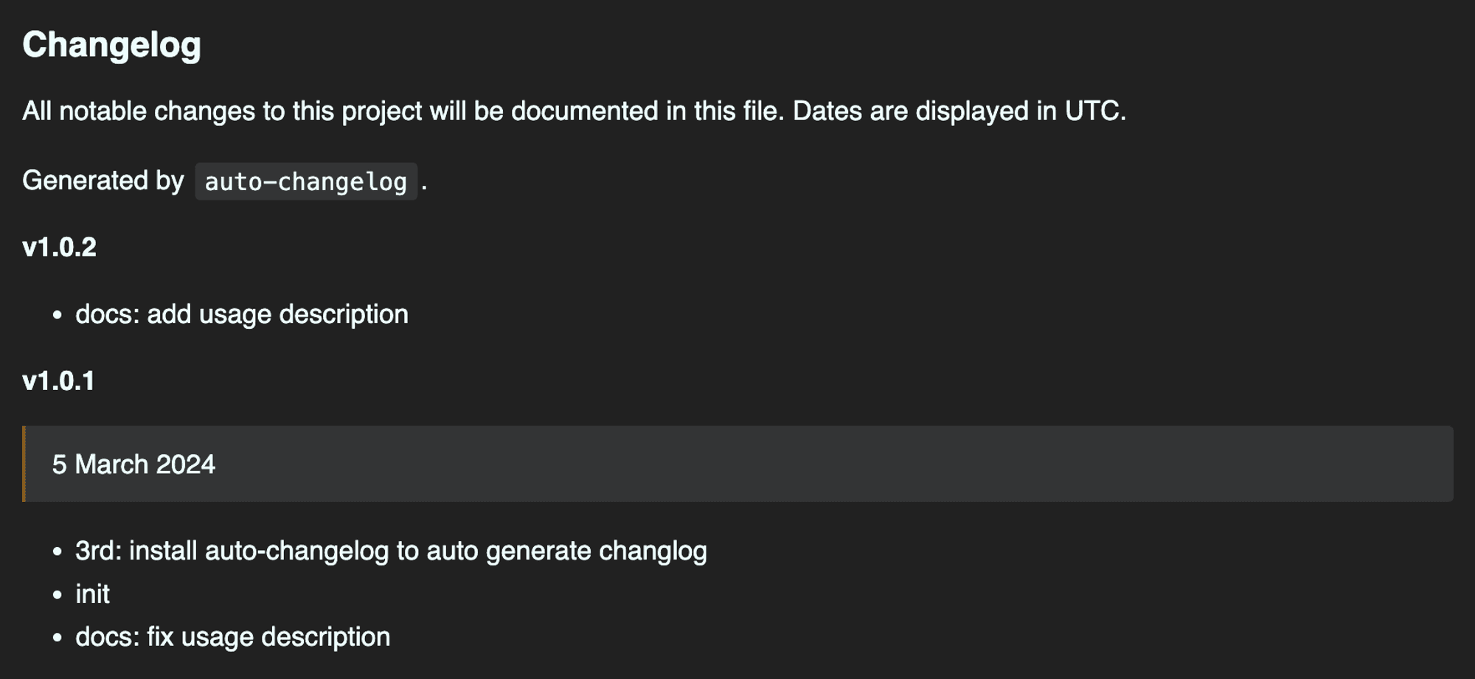Click the word 'changlog' in first v1.0.1 entry
Screen dimensions: 1475x679
(x=653, y=551)
